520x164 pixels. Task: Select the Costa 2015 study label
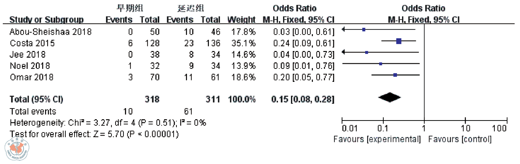pyautogui.click(x=32, y=43)
